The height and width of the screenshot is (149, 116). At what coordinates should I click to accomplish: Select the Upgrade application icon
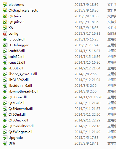coord(5,138)
